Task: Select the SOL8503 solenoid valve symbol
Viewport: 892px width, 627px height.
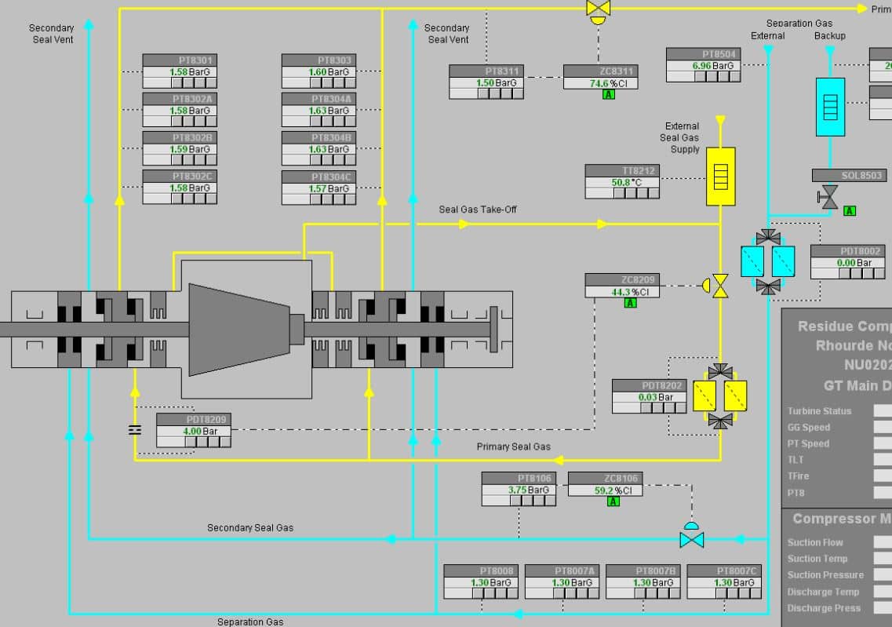Action: pos(828,197)
